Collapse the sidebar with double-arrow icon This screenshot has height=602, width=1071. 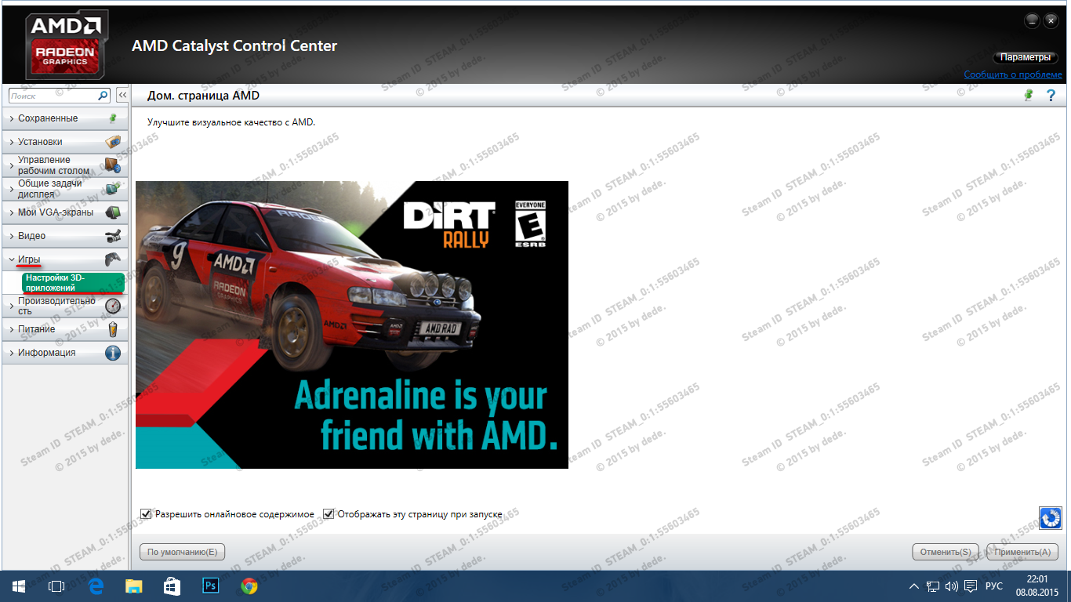point(122,96)
